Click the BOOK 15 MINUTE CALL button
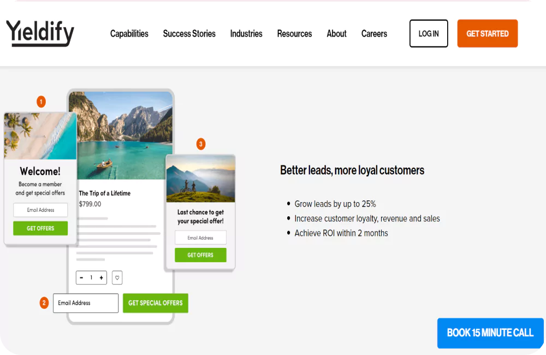The image size is (546, 355). click(x=490, y=333)
